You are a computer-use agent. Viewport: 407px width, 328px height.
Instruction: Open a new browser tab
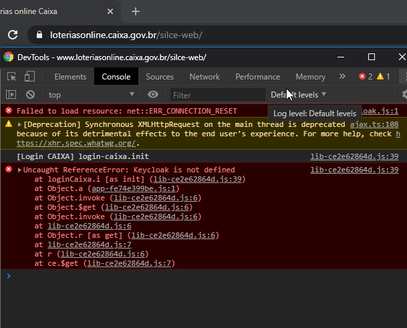click(136, 11)
